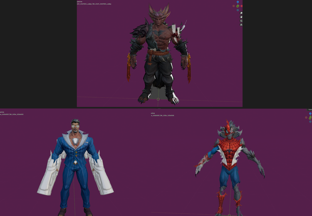Select the horned demon character model
The width and height of the screenshot is (312, 216).
pyautogui.click(x=158, y=54)
